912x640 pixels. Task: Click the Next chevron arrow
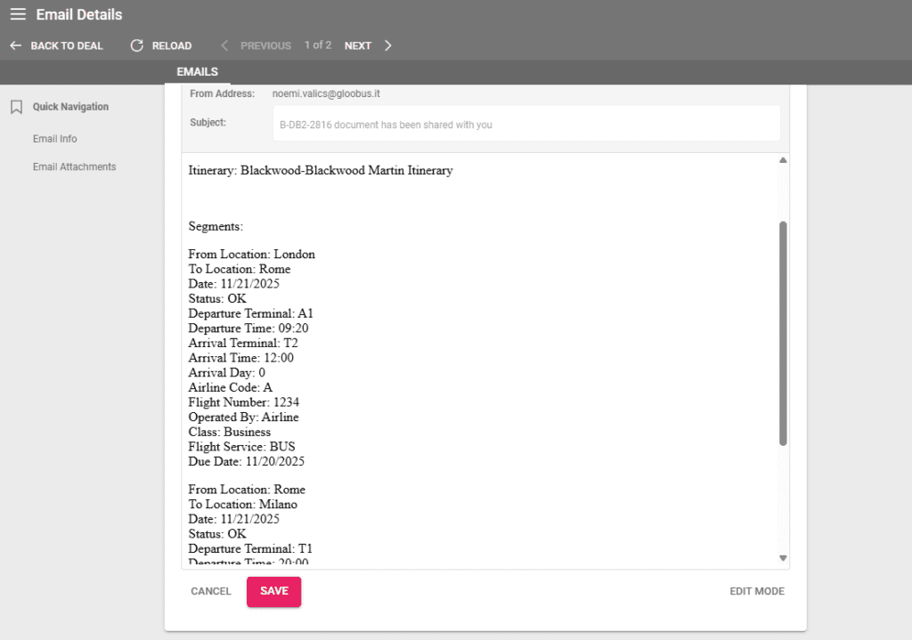pos(387,45)
